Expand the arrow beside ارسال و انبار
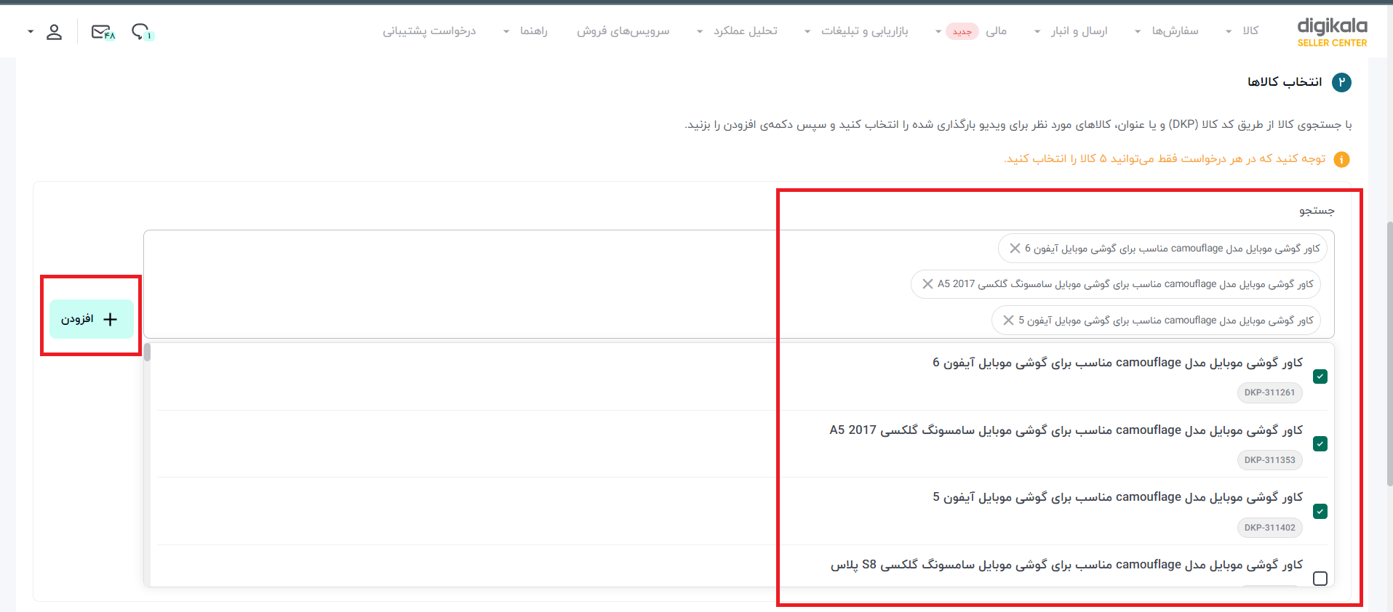1393x612 pixels. click(1037, 31)
